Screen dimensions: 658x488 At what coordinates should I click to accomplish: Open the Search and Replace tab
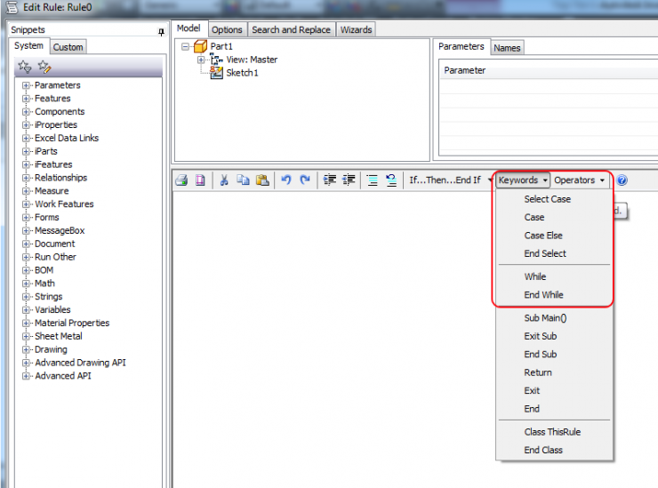point(292,30)
